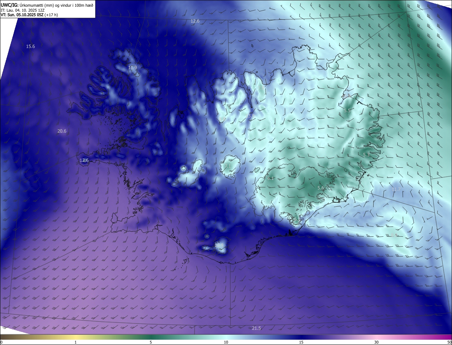This screenshot has width=452, height=345.
Task: Select the 30 tick on the colour scale
Action: [376, 342]
